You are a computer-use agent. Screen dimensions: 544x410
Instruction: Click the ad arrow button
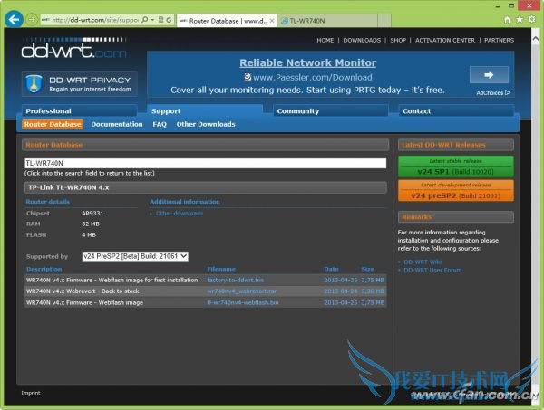click(x=489, y=74)
